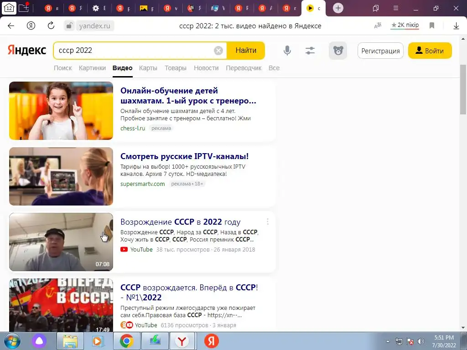Click the supersmartv.com domain link

point(142,184)
